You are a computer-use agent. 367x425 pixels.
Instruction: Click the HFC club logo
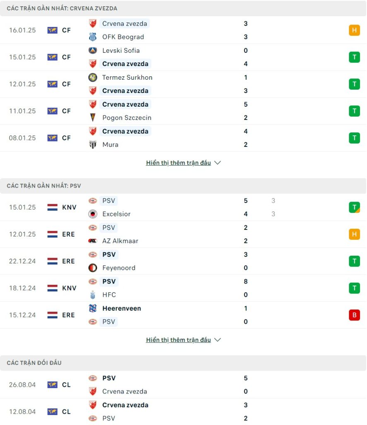[93, 295]
